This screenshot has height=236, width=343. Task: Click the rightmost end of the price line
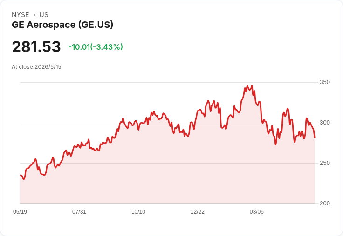pyautogui.click(x=315, y=138)
